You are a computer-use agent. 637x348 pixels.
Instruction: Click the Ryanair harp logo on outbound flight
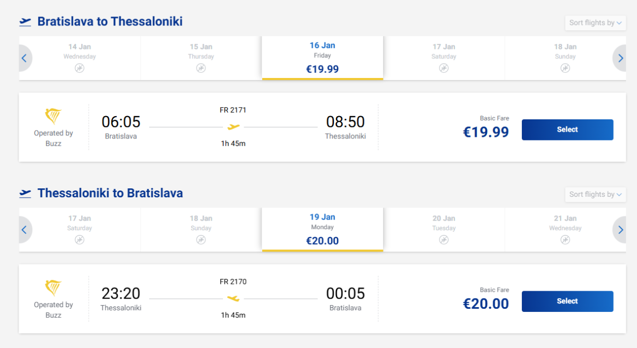pyautogui.click(x=53, y=116)
